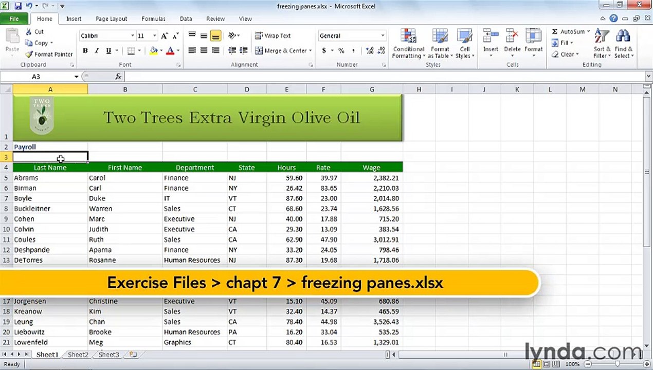653x370 pixels.
Task: Click the Increase Font Size icon
Action: 165,35
